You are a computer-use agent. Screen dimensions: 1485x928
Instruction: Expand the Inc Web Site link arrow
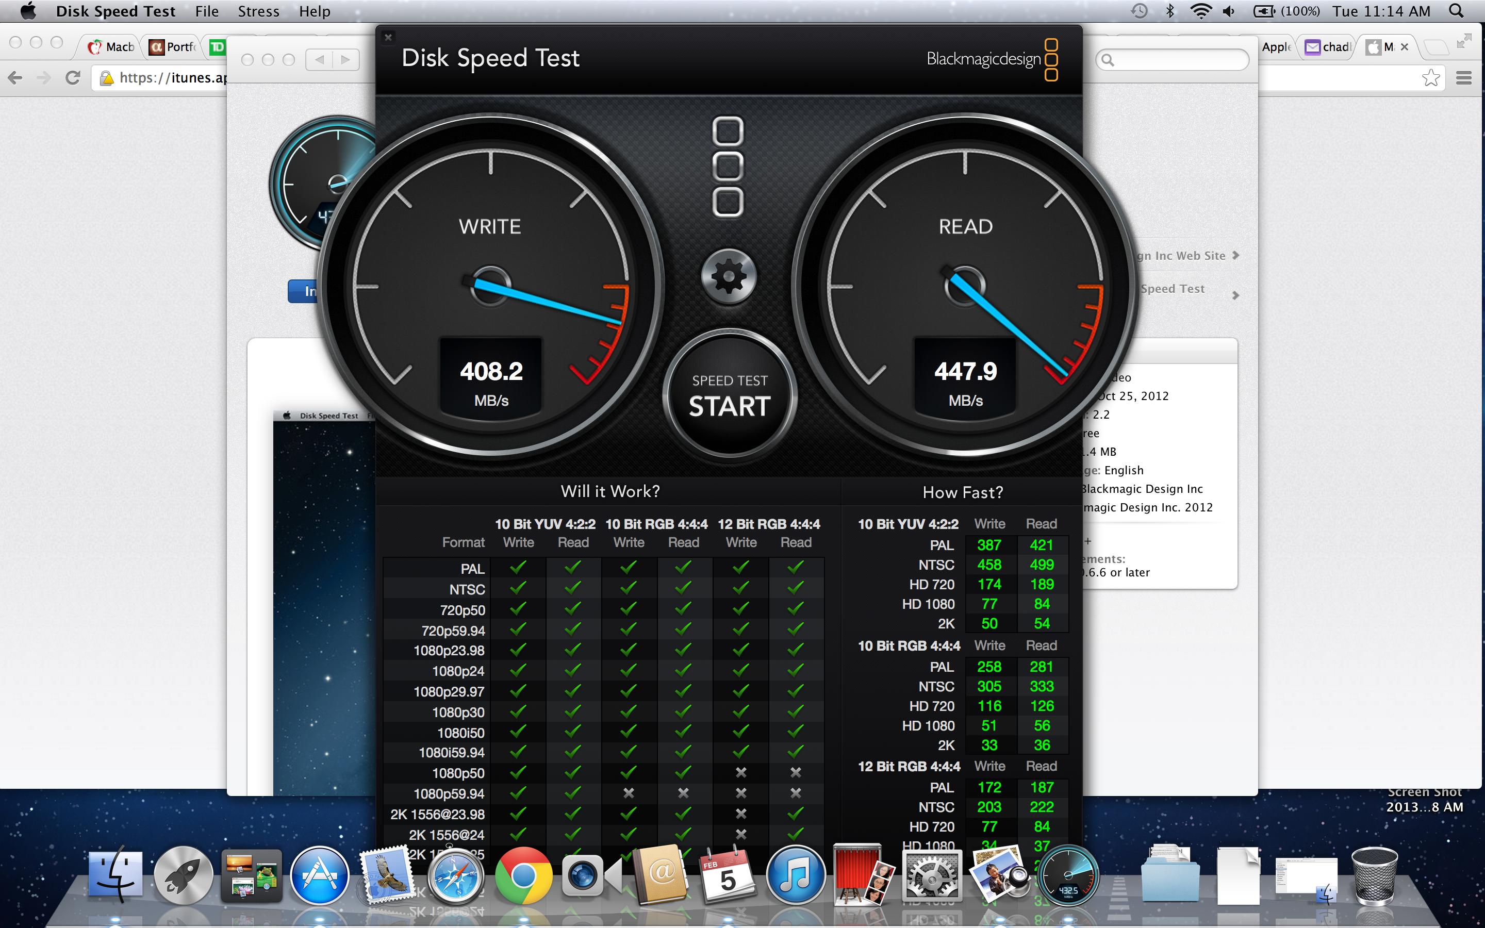1236,255
